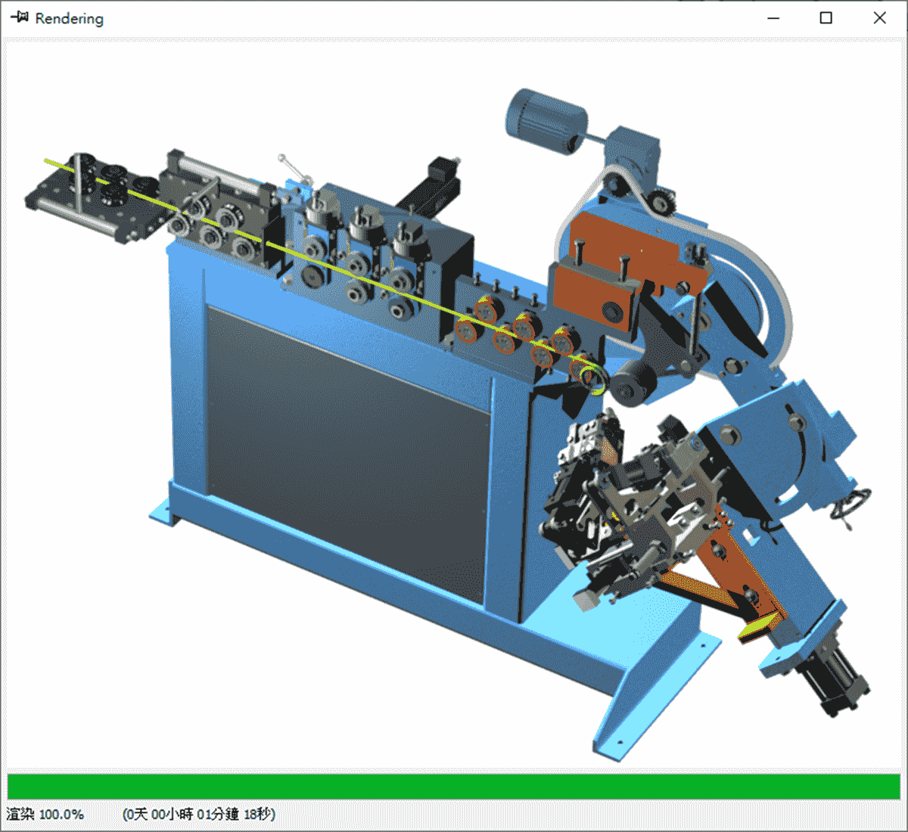Click the 渲染 100.0% status label
Screen dimensions: 908x832
click(x=45, y=815)
